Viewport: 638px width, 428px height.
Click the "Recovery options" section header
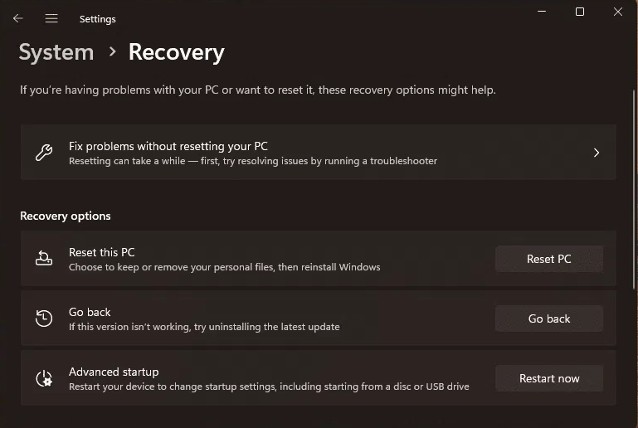66,216
